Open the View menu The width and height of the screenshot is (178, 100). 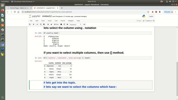(x=43, y=21)
